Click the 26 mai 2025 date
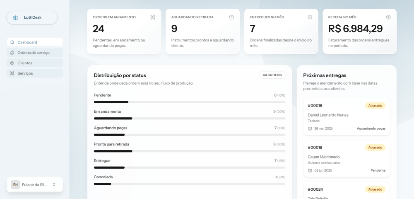The image size is (414, 199). [x=323, y=129]
